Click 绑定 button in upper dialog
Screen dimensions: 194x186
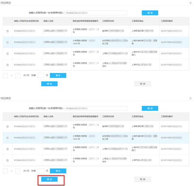click(49, 84)
